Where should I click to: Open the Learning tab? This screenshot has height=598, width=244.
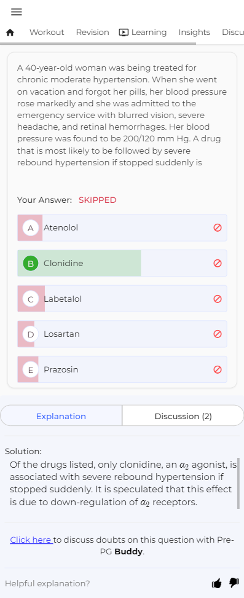coord(143,33)
